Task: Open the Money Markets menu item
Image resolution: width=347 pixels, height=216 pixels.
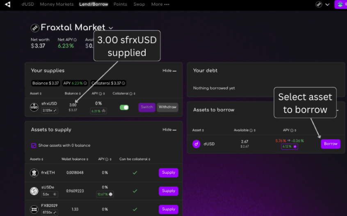Action: pos(57,4)
